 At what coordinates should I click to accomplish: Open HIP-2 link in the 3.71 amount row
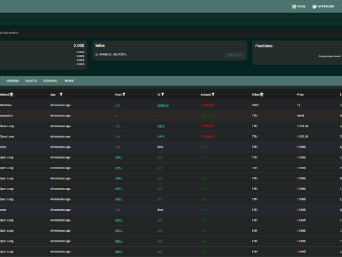pyautogui.click(x=119, y=158)
